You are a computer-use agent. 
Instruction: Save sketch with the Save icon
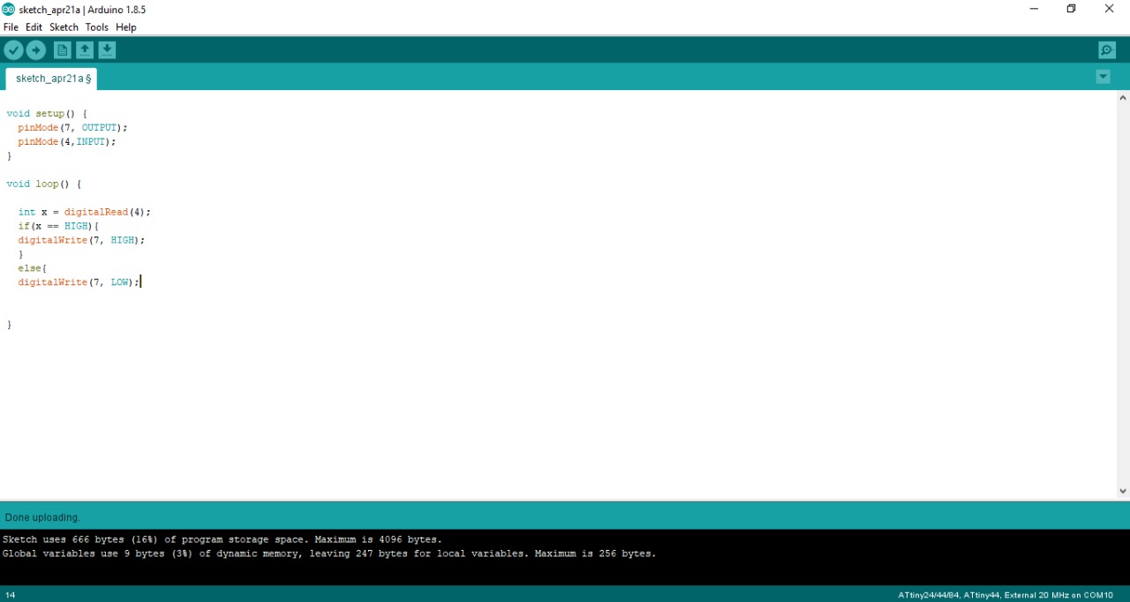[107, 50]
